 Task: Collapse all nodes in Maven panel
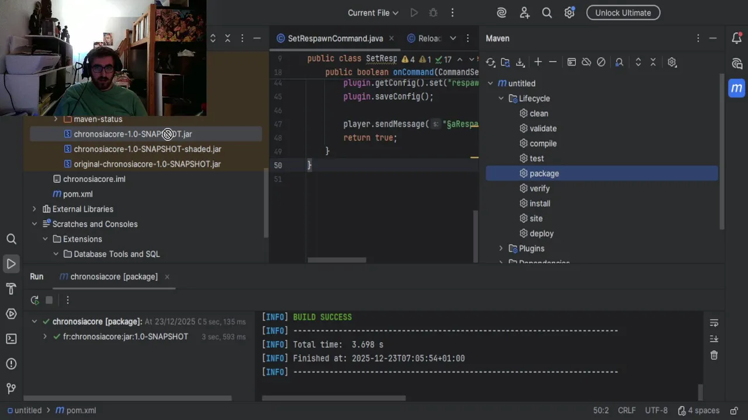[653, 62]
